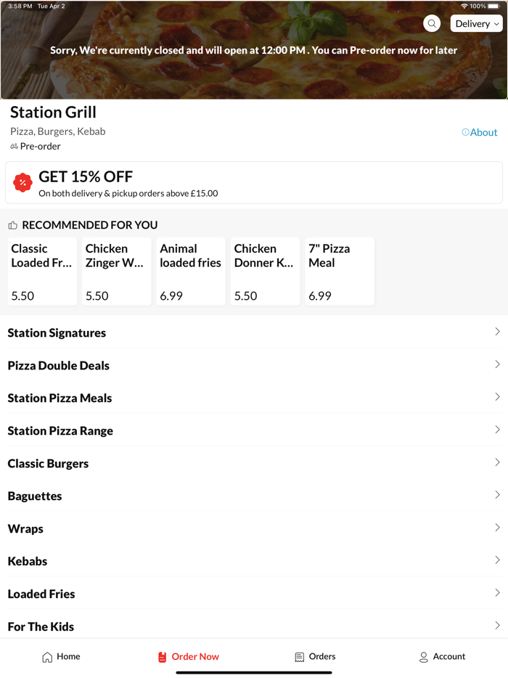Select the Home icon in bottom navigation
Screen dimensions: 508x678
pyautogui.click(x=45, y=656)
